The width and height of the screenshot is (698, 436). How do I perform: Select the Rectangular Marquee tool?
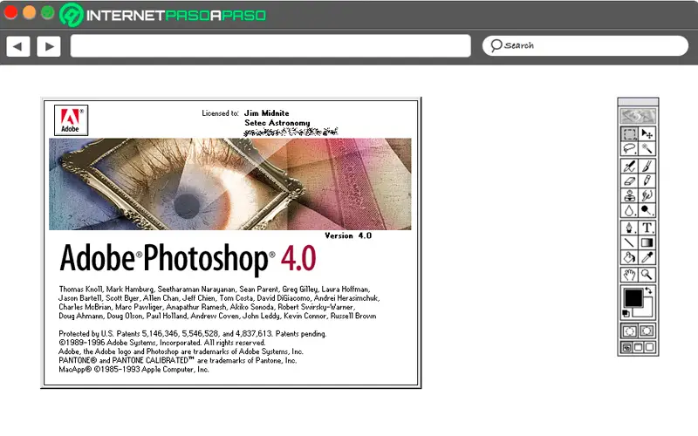(629, 134)
